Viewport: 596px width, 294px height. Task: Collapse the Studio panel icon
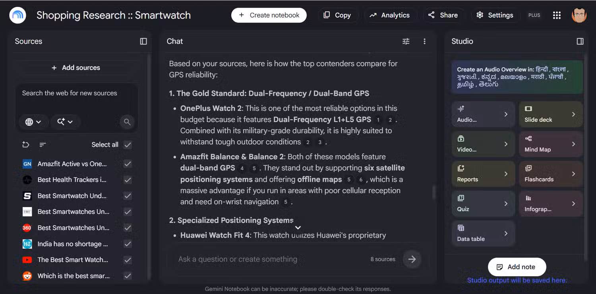(x=580, y=41)
